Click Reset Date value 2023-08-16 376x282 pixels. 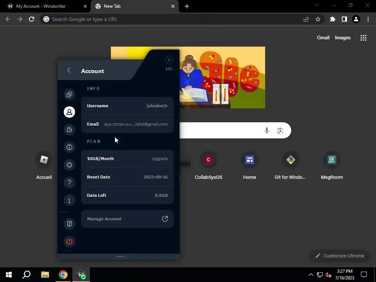point(156,177)
